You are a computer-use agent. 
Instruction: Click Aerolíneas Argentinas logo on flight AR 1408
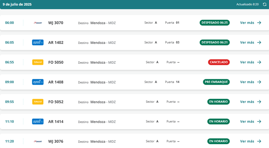coord(38,82)
